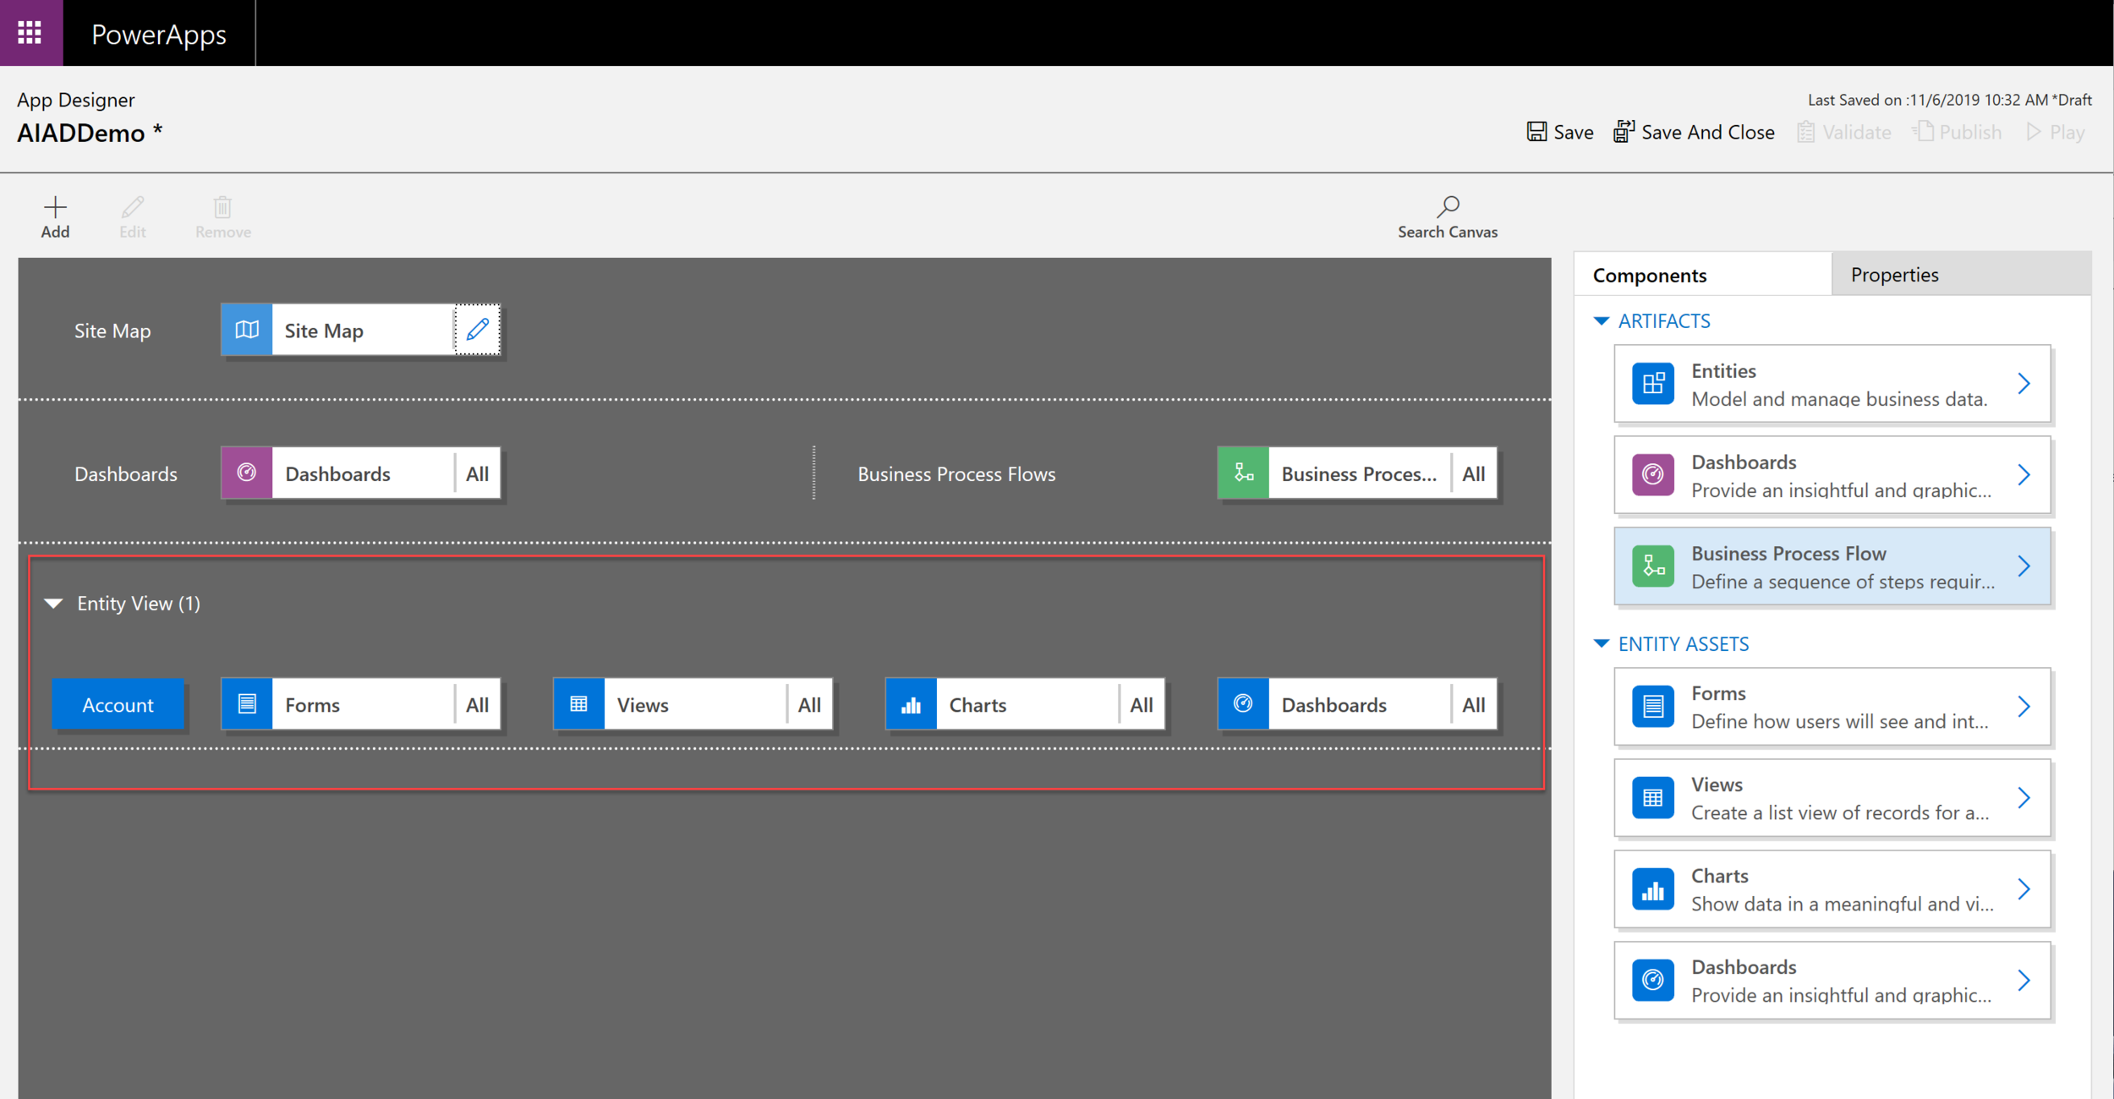
Task: Open All dropdown next to Forms
Action: click(x=478, y=704)
